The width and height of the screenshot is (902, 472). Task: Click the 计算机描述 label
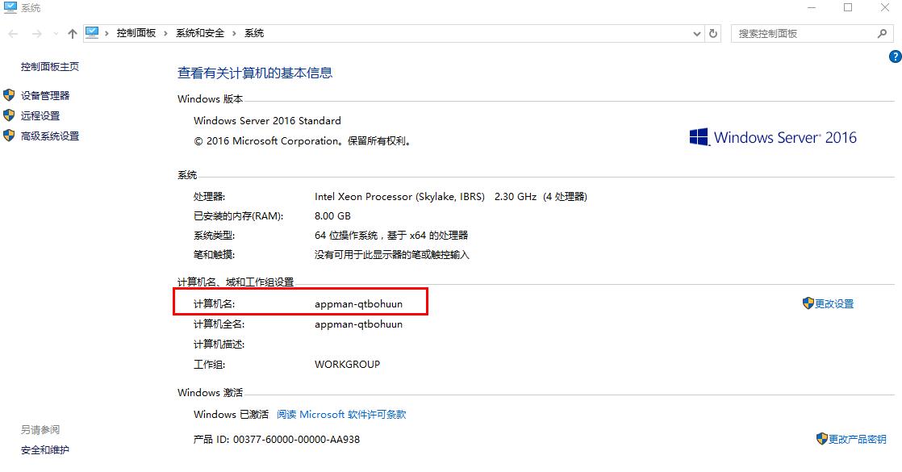[219, 345]
